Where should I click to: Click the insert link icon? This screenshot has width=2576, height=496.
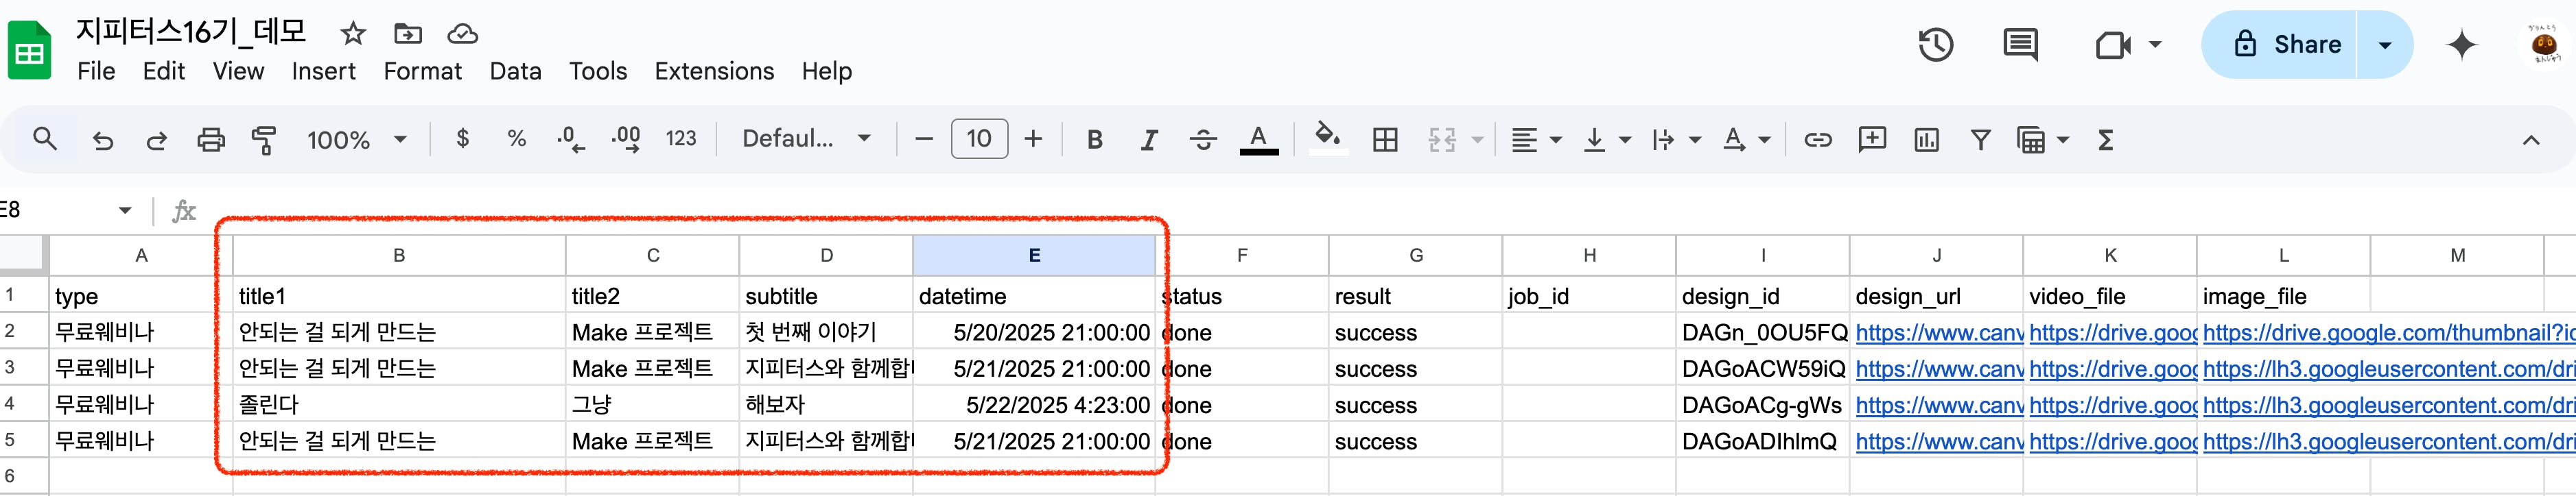click(x=1817, y=140)
